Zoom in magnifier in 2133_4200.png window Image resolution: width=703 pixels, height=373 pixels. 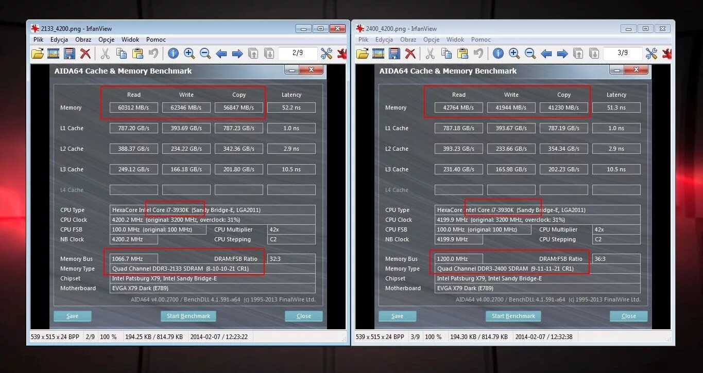click(189, 54)
